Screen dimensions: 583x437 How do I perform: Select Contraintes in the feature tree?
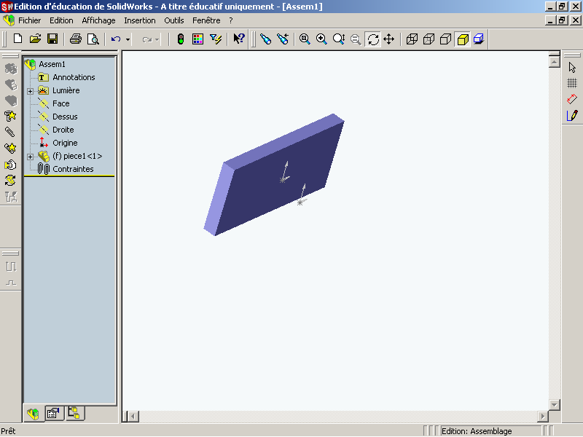point(73,169)
